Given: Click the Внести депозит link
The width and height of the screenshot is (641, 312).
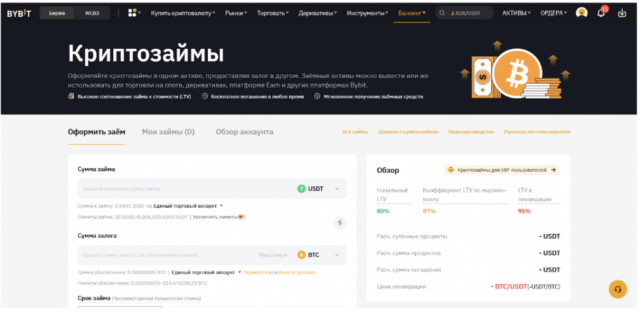Looking at the screenshot, I should tap(297, 272).
